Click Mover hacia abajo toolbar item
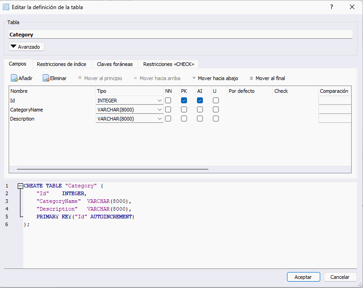This screenshot has height=288, width=363. pyautogui.click(x=215, y=78)
